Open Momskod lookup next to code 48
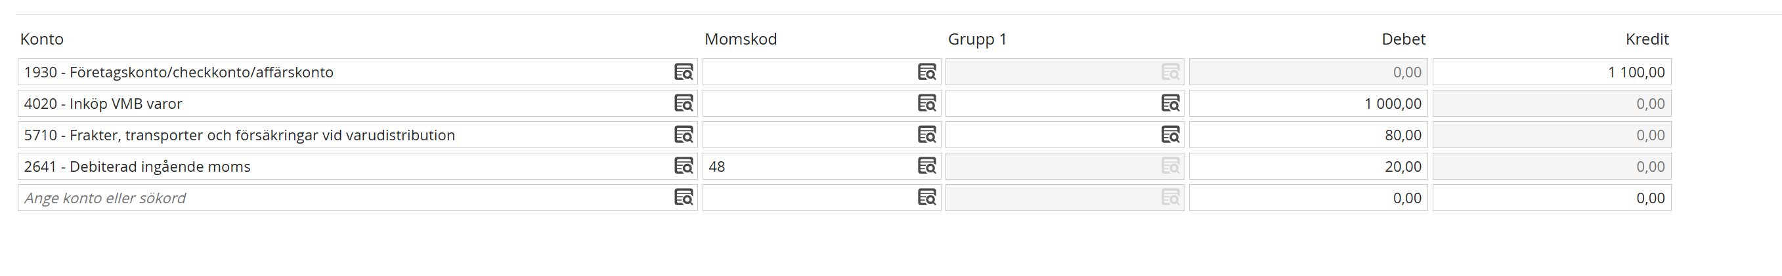 pos(927,167)
